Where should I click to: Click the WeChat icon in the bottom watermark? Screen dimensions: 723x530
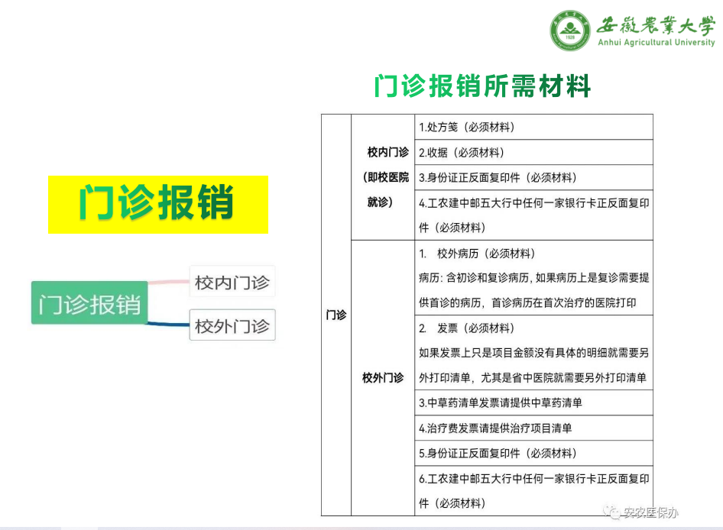point(612,512)
